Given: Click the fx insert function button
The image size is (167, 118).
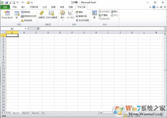Looking at the screenshot, I should tap(38, 29).
